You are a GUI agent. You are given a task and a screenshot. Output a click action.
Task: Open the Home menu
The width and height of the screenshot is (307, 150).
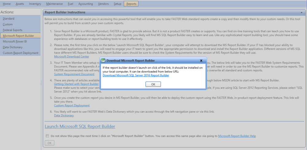[7, 4]
